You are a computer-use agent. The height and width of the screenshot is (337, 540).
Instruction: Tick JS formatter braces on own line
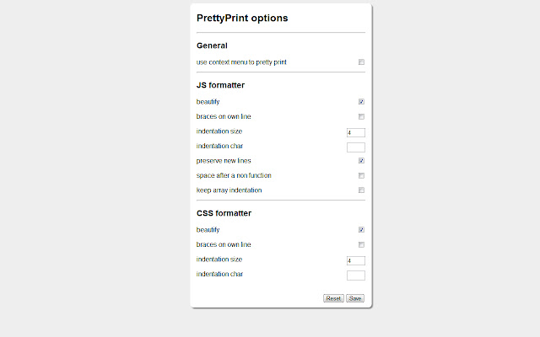click(x=361, y=116)
